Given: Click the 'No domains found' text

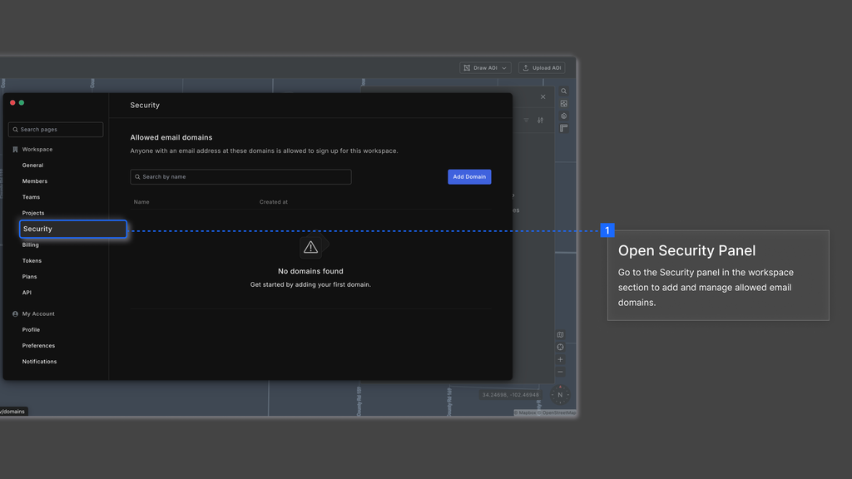Looking at the screenshot, I should tap(311, 271).
